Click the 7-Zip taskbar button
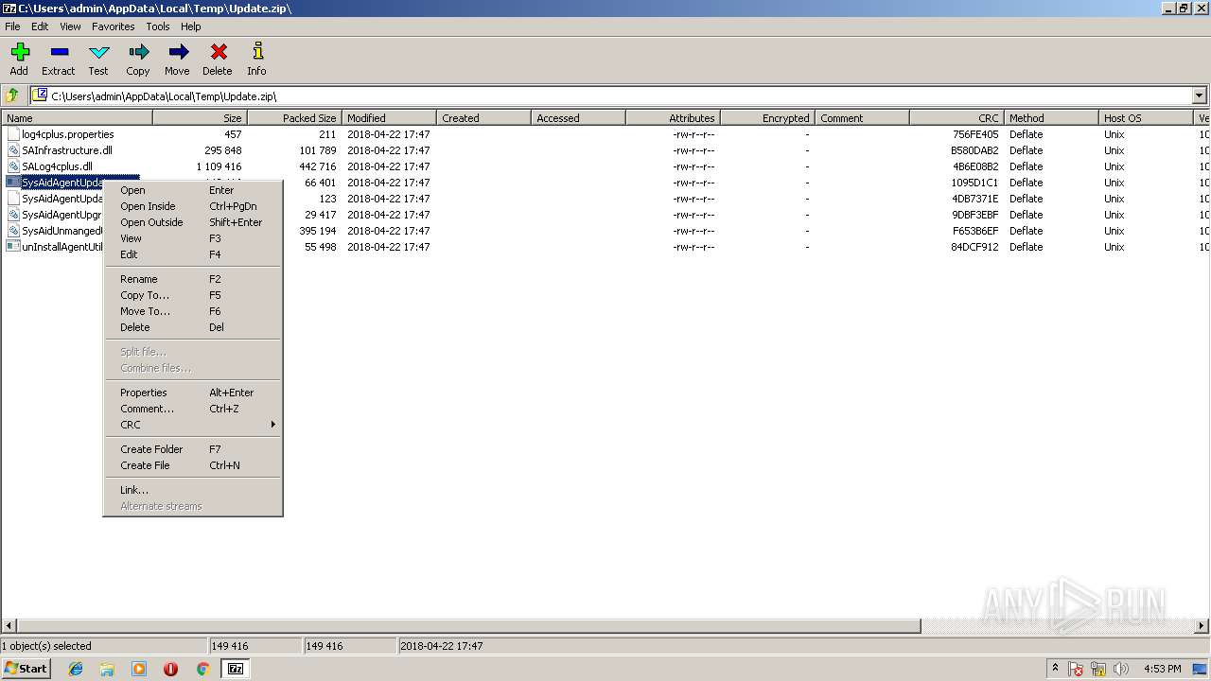The width and height of the screenshot is (1211, 681). tap(235, 669)
